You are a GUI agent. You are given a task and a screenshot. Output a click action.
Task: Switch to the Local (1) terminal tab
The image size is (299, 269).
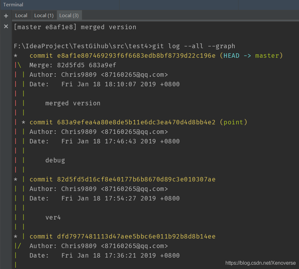click(44, 15)
